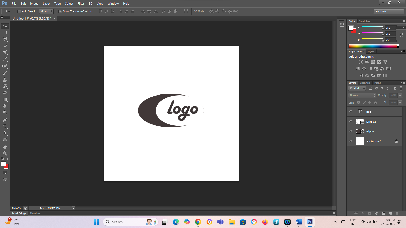Switch to the Paths tab
This screenshot has width=406, height=228.
(x=377, y=83)
